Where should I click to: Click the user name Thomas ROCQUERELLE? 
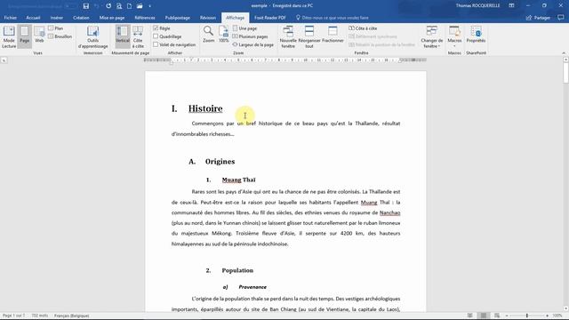tap(478, 6)
